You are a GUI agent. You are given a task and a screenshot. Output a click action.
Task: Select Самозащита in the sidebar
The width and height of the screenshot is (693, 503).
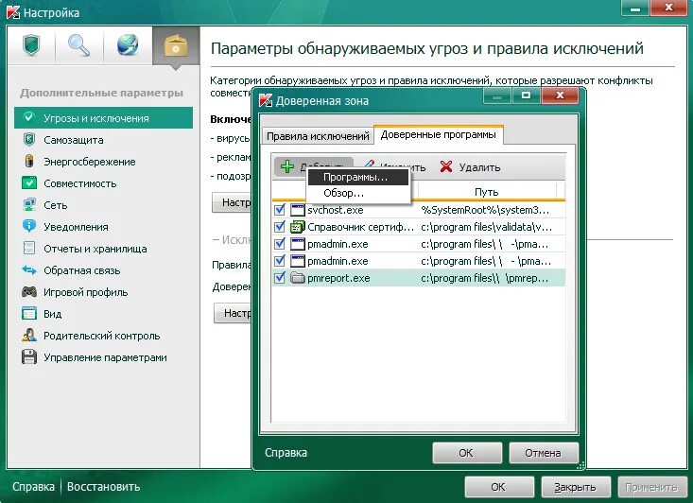click(103, 140)
